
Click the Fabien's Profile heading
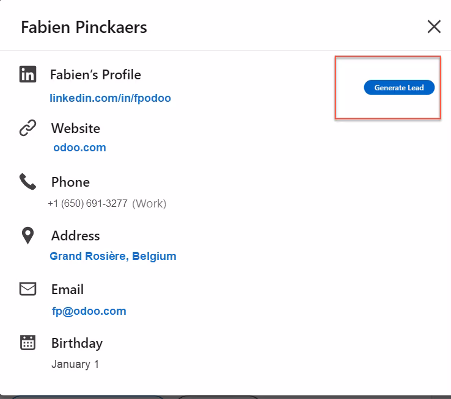96,75
